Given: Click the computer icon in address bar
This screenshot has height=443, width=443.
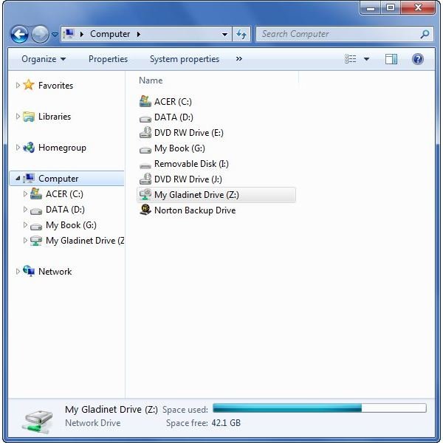Looking at the screenshot, I should point(69,34).
